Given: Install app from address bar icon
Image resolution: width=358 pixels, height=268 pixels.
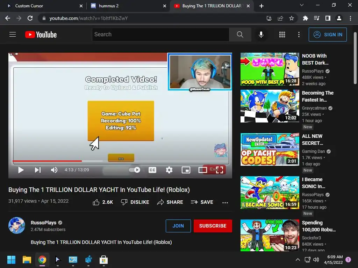Looking at the screenshot, I should click(269, 18).
